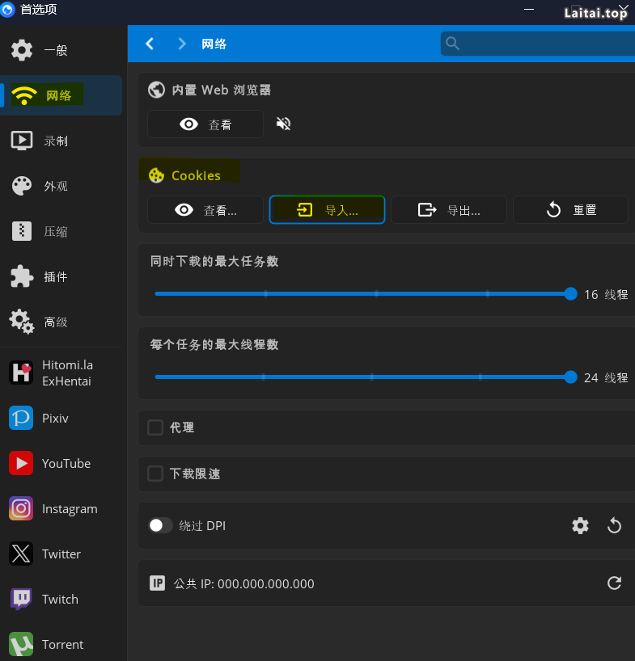Image resolution: width=635 pixels, height=661 pixels.
Task: Refresh the public IP address
Action: (x=614, y=583)
